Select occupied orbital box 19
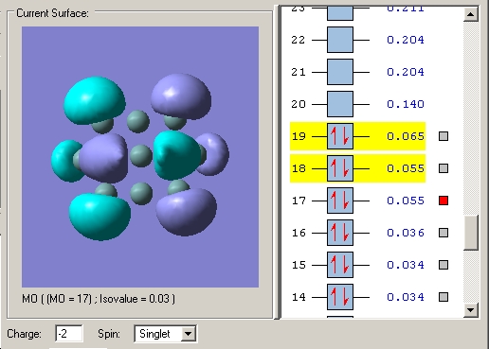 click(340, 136)
